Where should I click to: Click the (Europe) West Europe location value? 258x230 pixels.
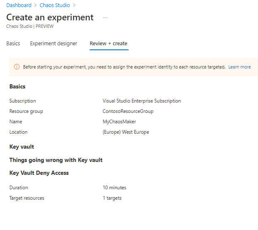tap(126, 132)
